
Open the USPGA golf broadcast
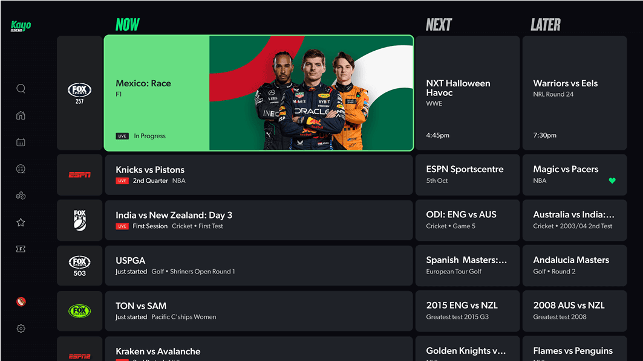[259, 266]
